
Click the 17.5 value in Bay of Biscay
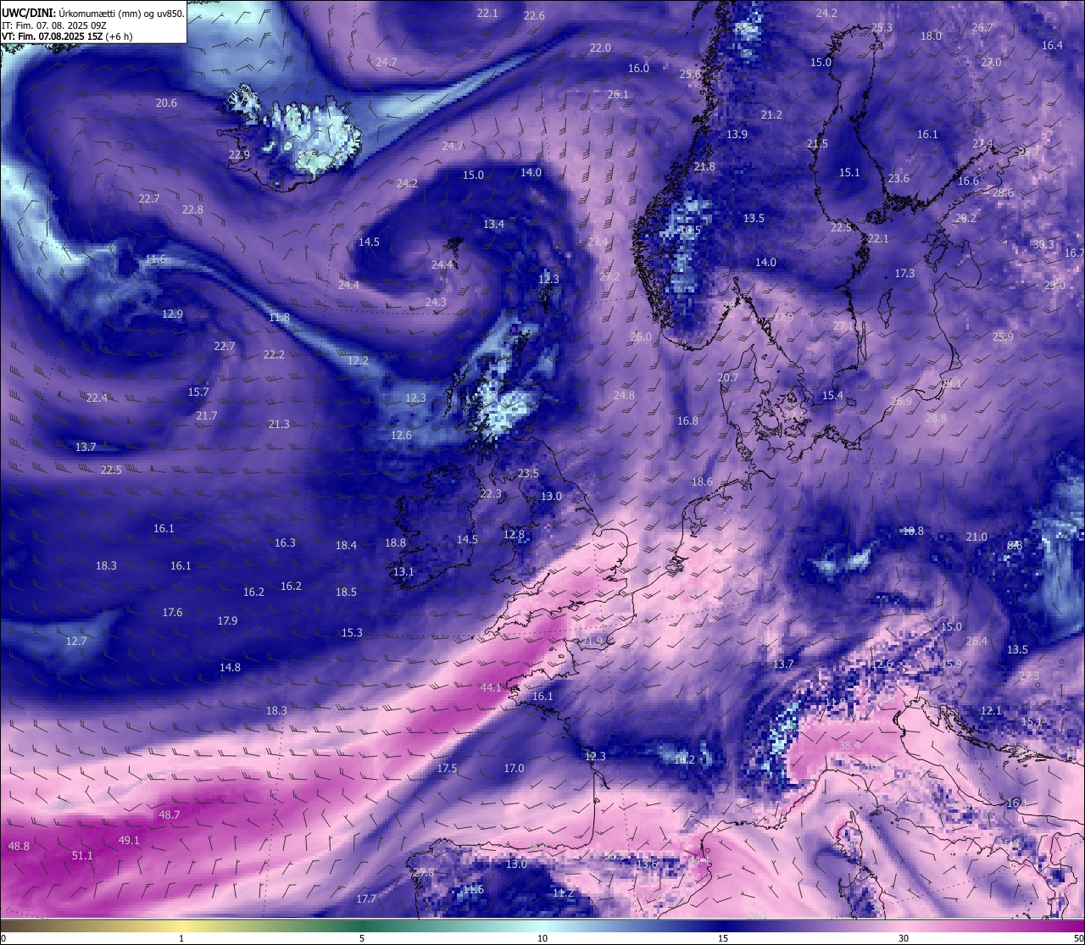click(447, 768)
